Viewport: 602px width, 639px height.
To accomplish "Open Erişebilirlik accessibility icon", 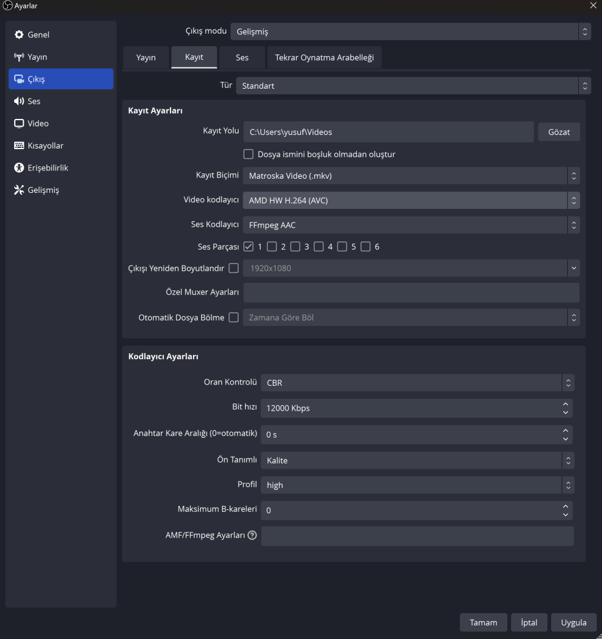I will 19,168.
